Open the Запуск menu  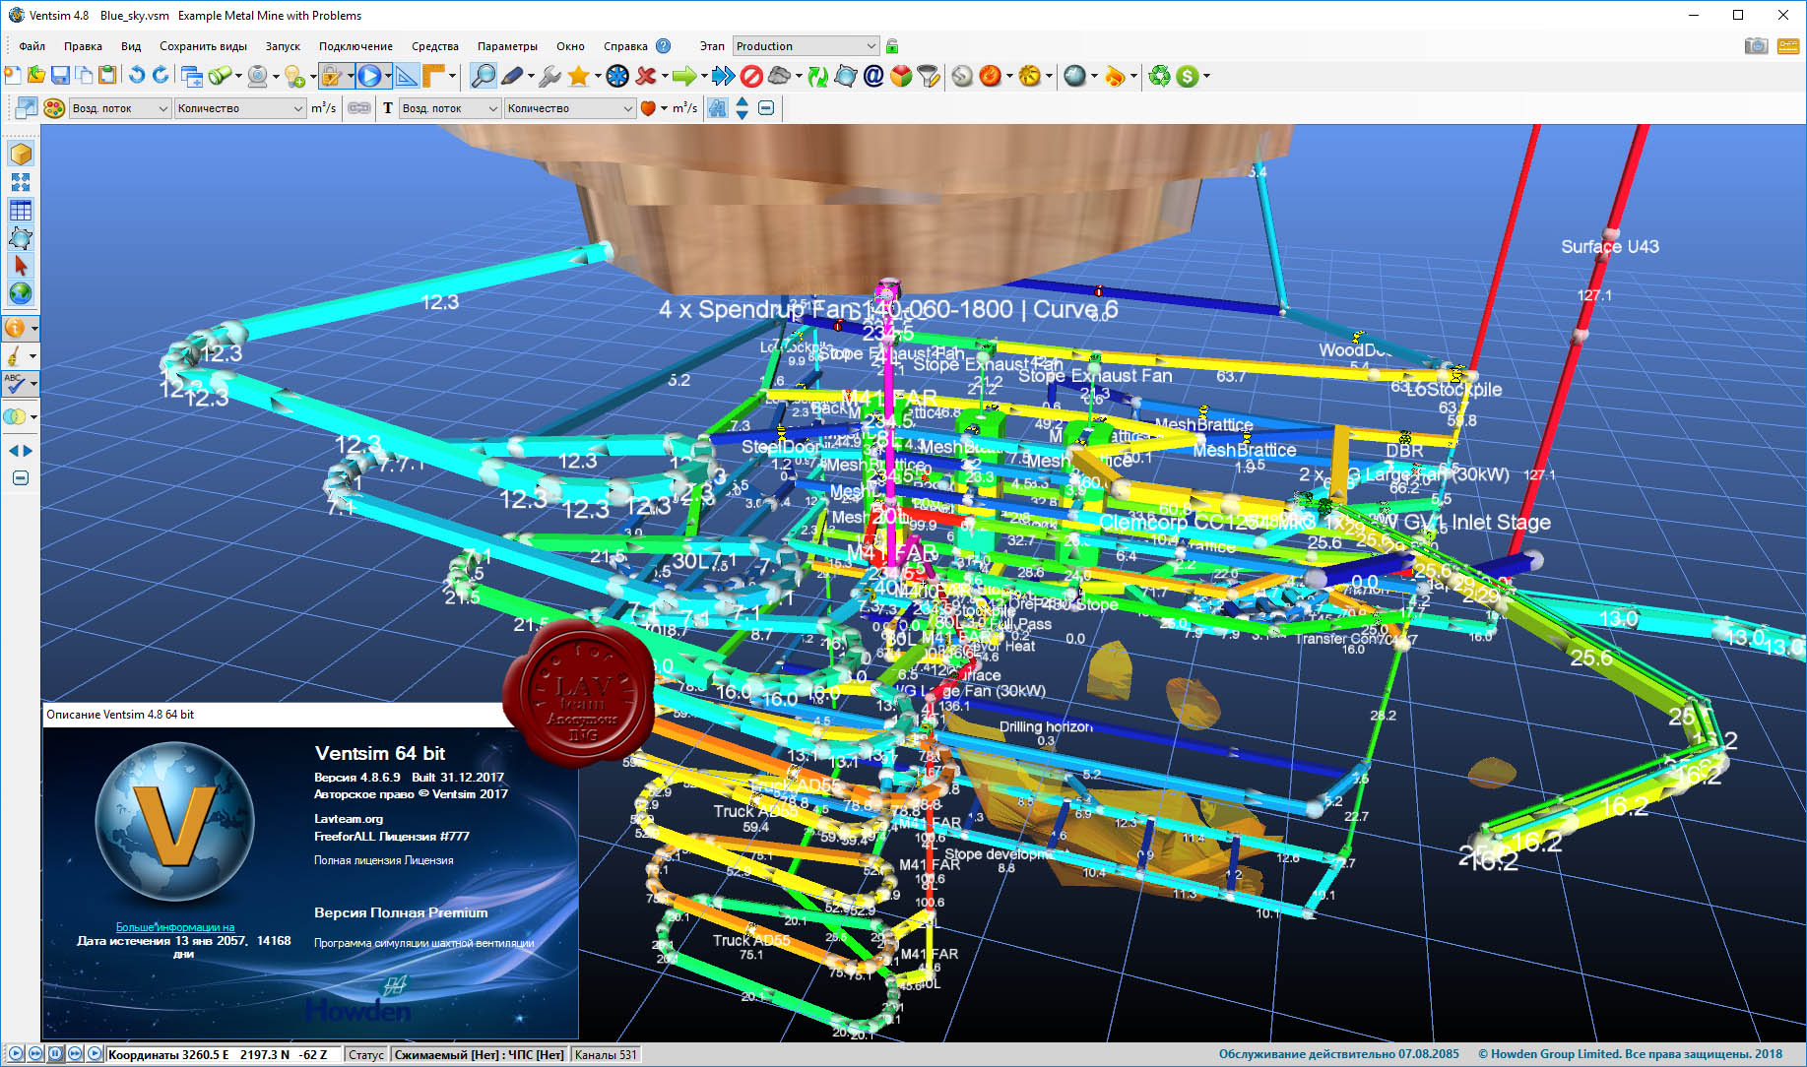click(x=283, y=46)
